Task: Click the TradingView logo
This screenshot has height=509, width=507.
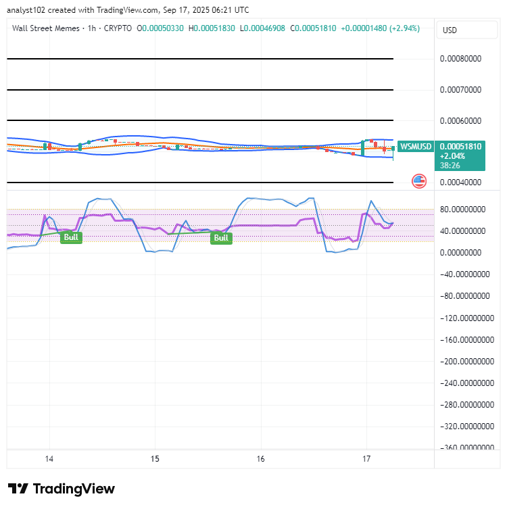Action: click(x=62, y=489)
